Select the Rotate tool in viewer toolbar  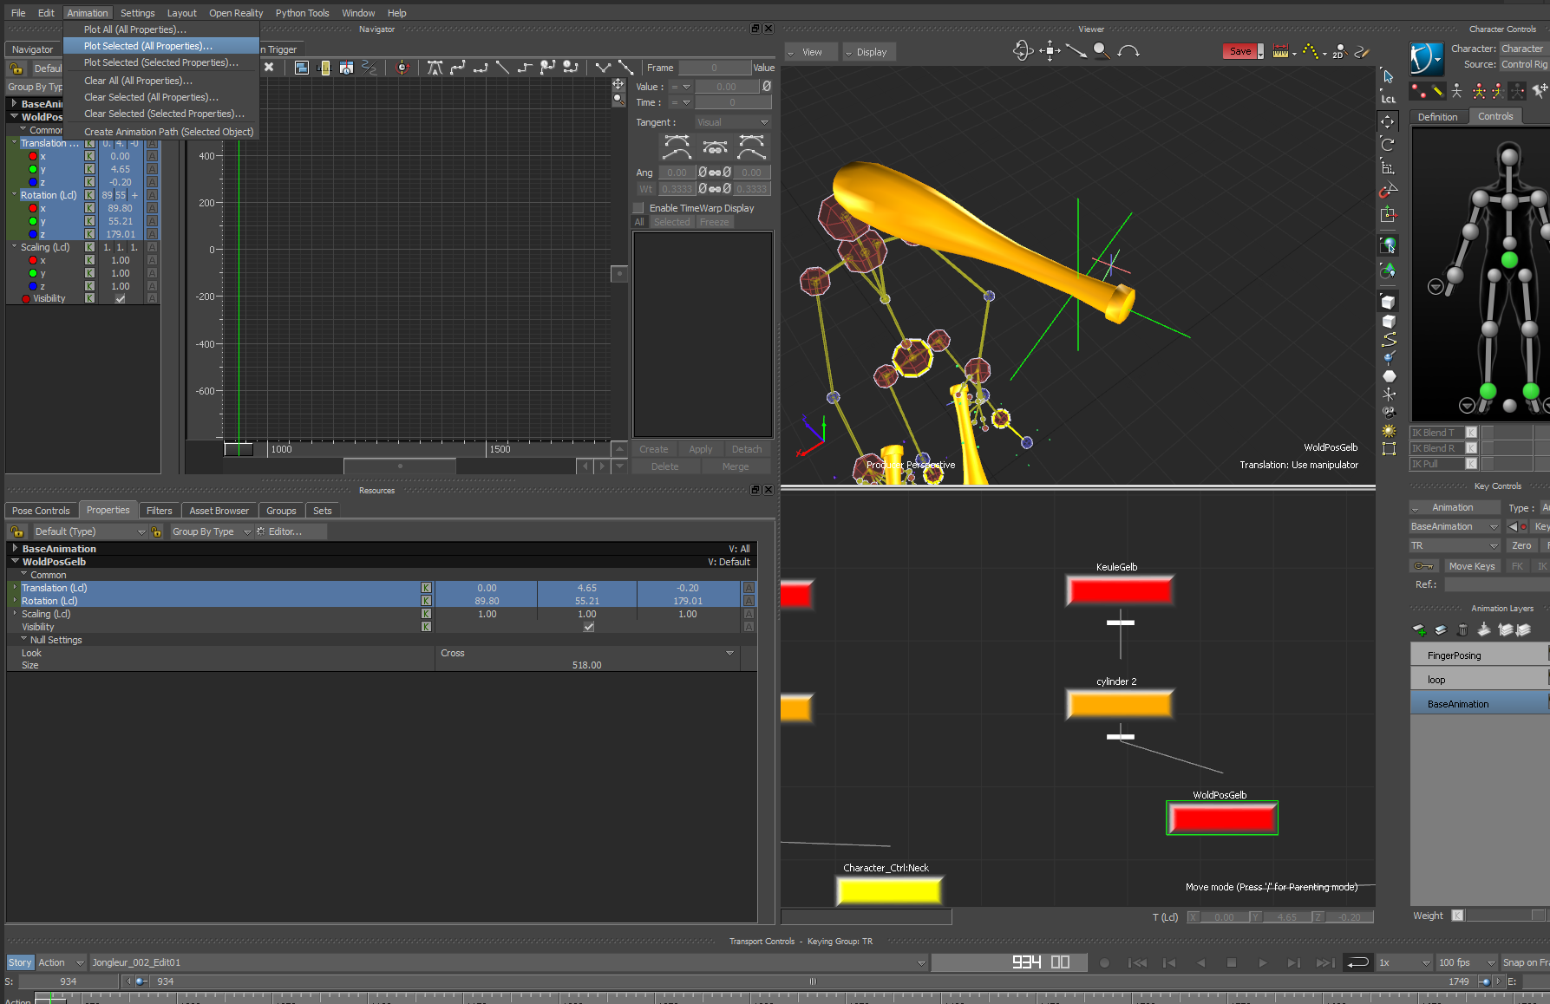tap(1388, 145)
